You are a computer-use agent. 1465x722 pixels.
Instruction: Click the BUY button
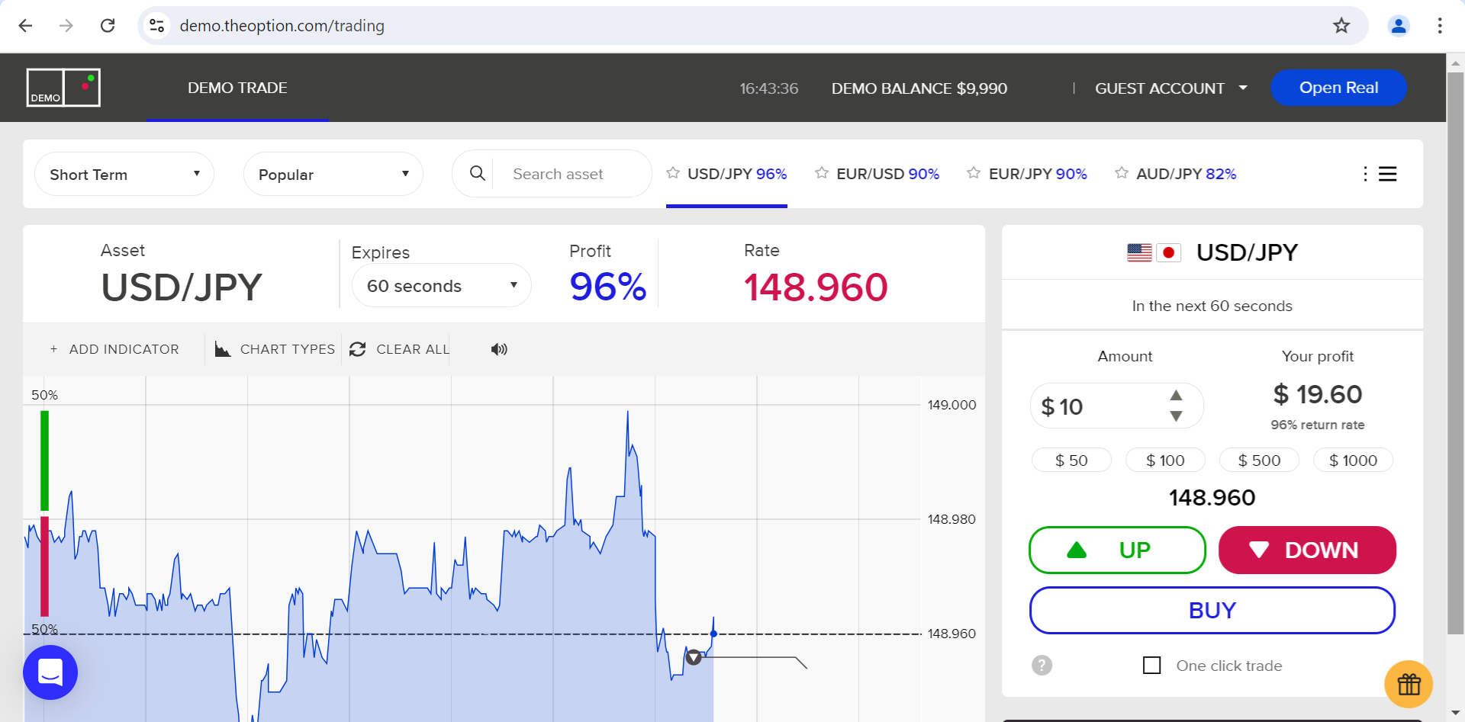point(1212,610)
